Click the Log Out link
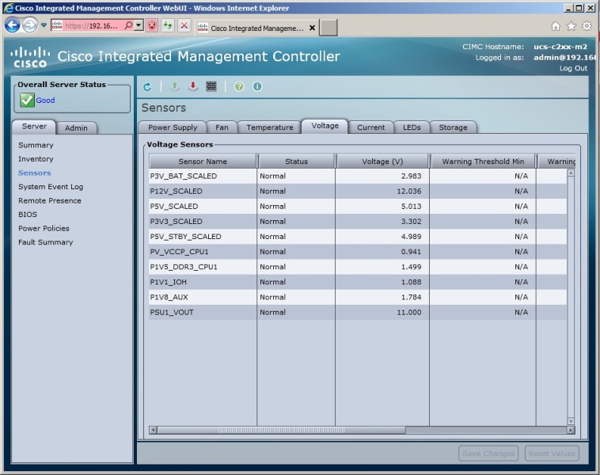The height and width of the screenshot is (475, 600). 573,68
